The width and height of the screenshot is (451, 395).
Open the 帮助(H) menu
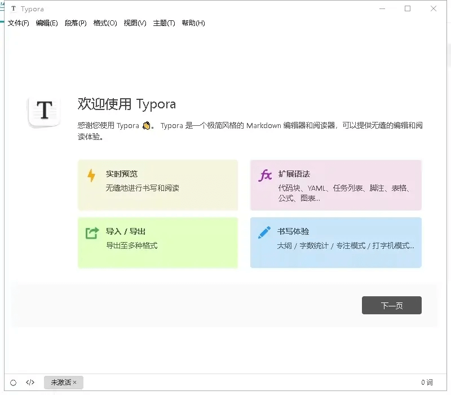(193, 23)
